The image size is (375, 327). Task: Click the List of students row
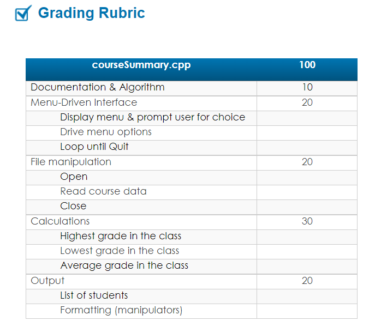[x=192, y=296]
